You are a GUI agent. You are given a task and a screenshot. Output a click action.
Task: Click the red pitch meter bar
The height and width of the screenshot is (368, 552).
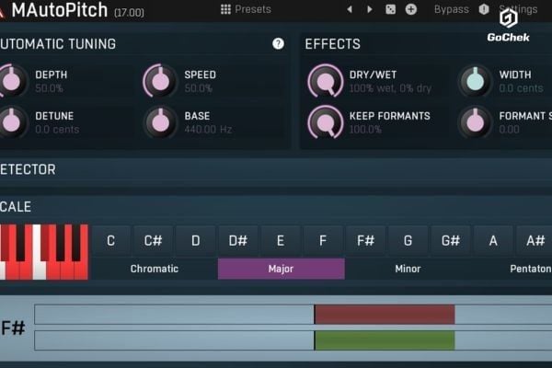pyautogui.click(x=385, y=315)
